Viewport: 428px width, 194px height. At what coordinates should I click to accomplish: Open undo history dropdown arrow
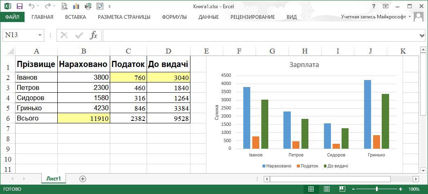tap(38, 6)
